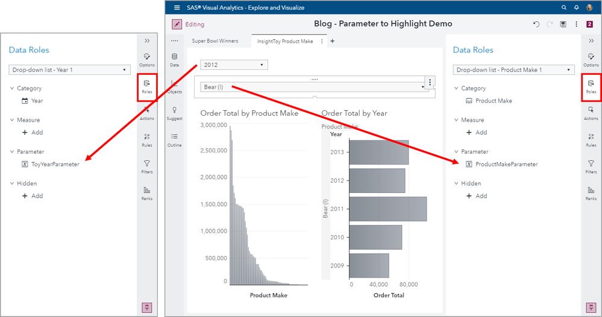Collapse Parameter section in left panel

pyautogui.click(x=12, y=152)
